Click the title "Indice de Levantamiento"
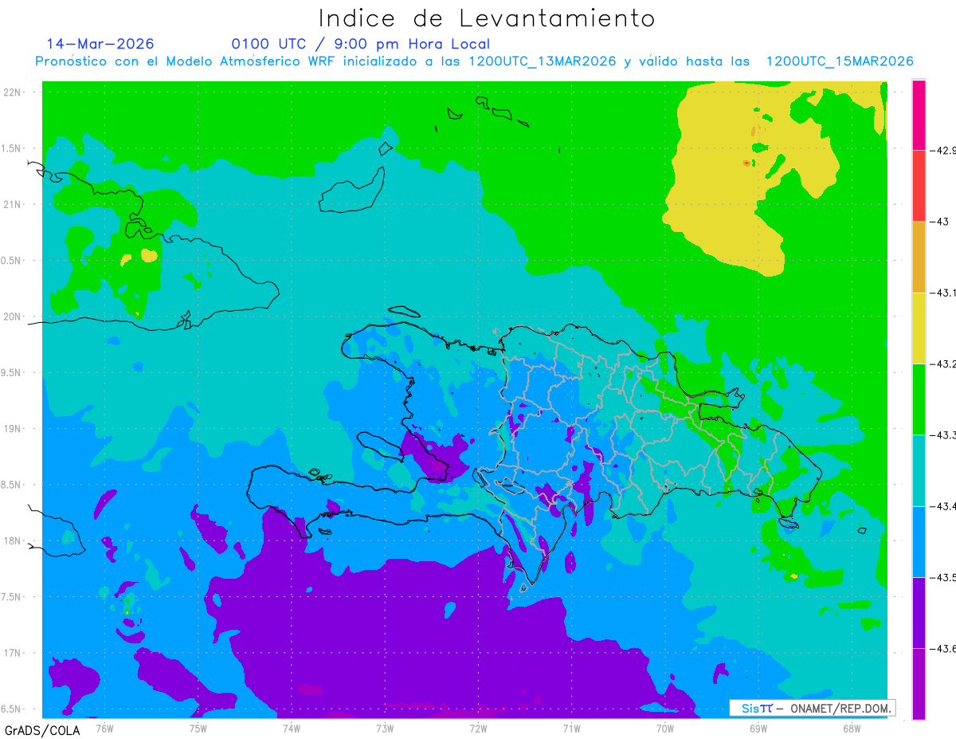Viewport: 956px width, 739px height. (487, 18)
